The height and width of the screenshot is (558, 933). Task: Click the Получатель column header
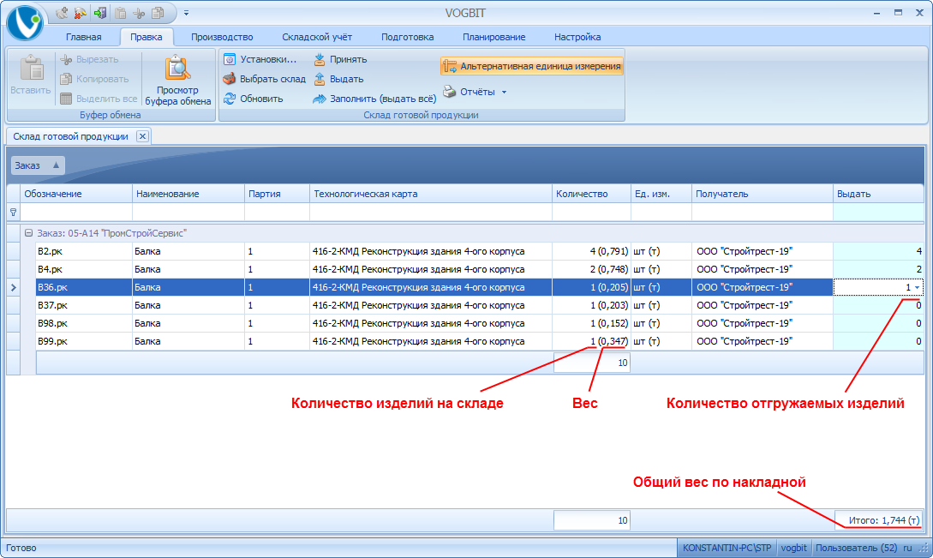click(x=763, y=194)
